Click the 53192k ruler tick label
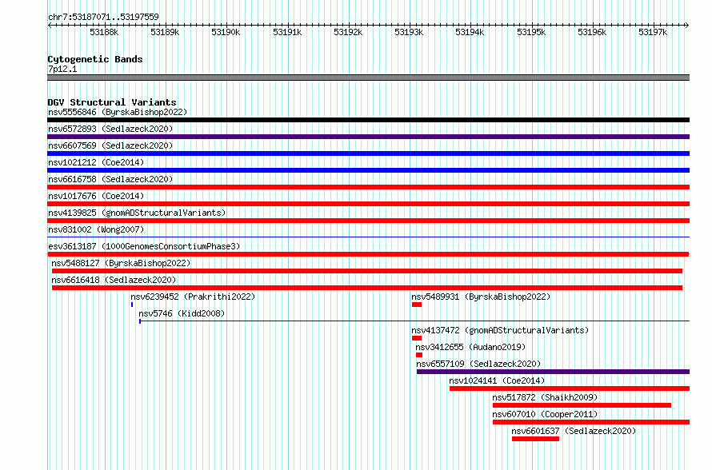The height and width of the screenshot is (470, 712). 348,32
